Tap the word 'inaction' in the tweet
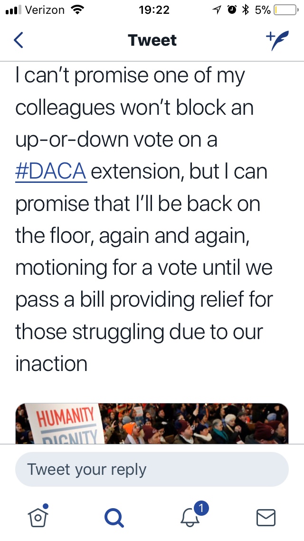The width and height of the screenshot is (304, 541). pos(51,364)
